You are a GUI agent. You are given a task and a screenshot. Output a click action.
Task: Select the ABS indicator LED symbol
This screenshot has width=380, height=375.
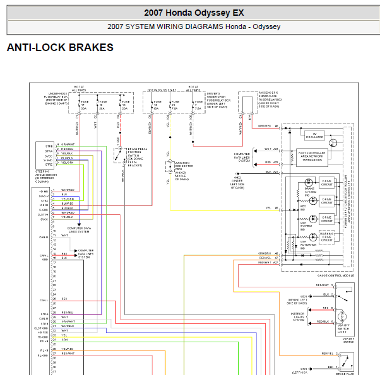[x=313, y=200]
